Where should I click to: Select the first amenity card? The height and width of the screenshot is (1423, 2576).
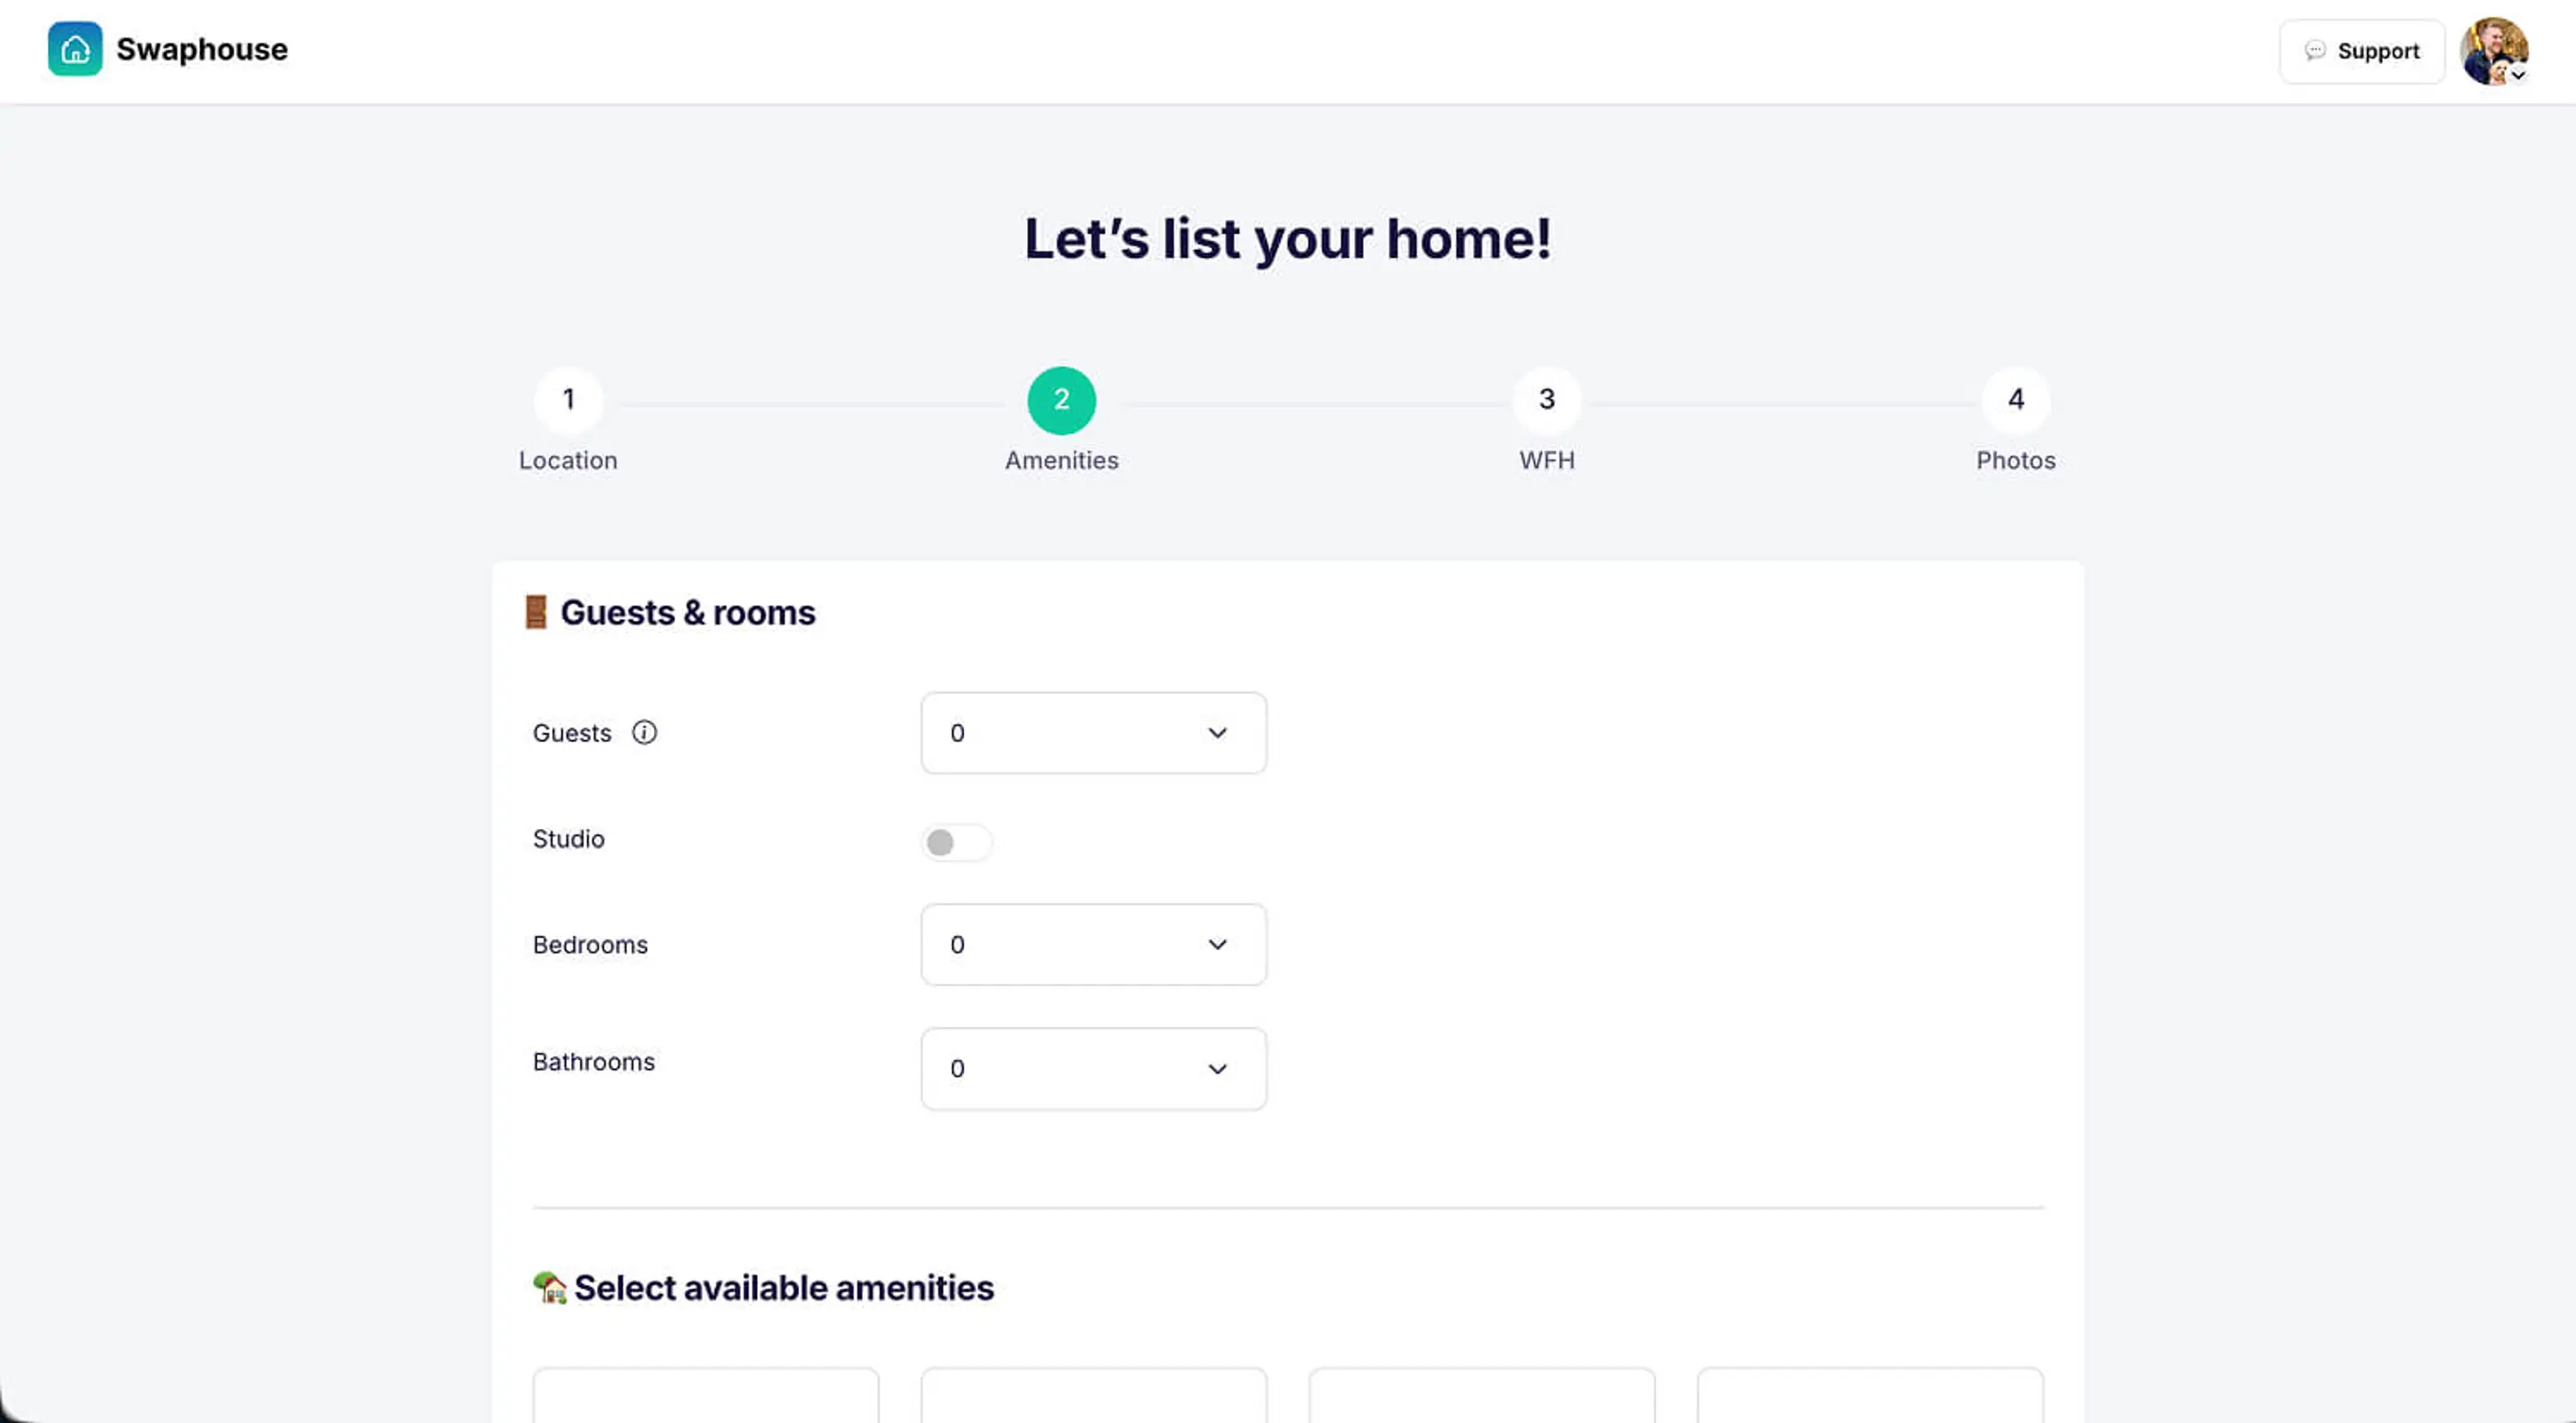coord(705,1396)
